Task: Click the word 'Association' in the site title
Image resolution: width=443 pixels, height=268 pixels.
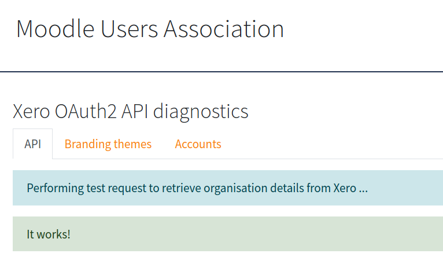Action: tap(224, 29)
